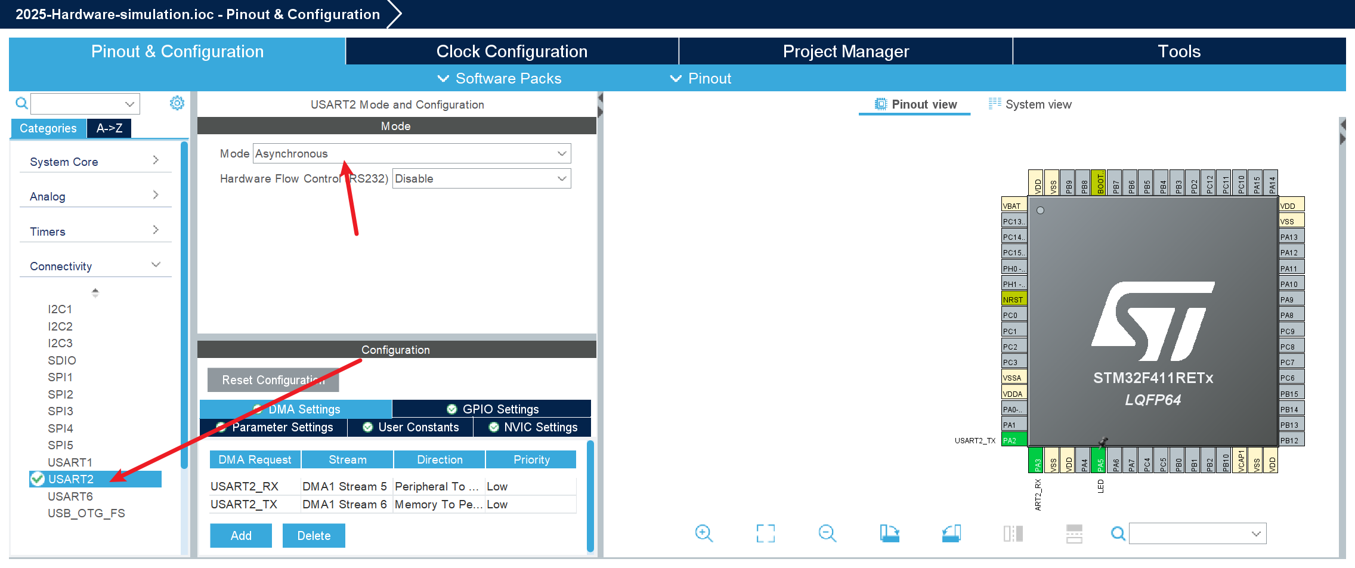This screenshot has height=568, width=1355.
Task: Click the ST logo on the chip
Action: pos(1152,321)
